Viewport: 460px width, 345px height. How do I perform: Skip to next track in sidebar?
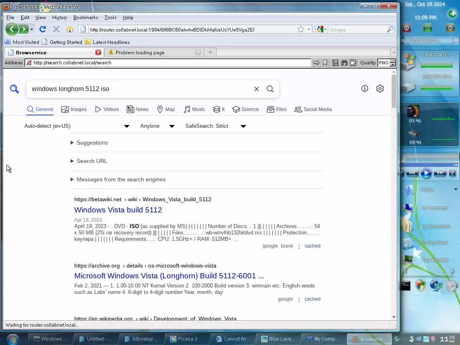click(x=440, y=173)
